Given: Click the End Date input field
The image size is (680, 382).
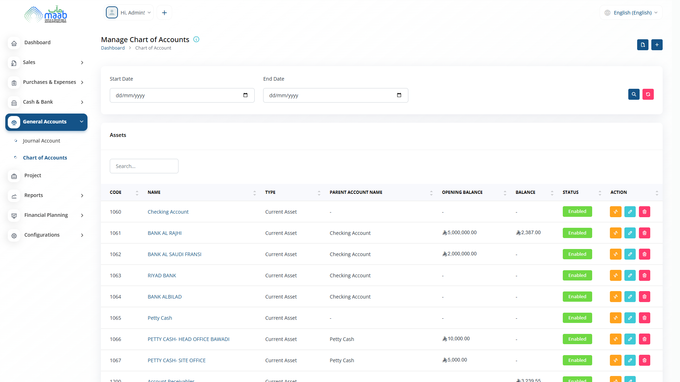Looking at the screenshot, I should coord(336,95).
